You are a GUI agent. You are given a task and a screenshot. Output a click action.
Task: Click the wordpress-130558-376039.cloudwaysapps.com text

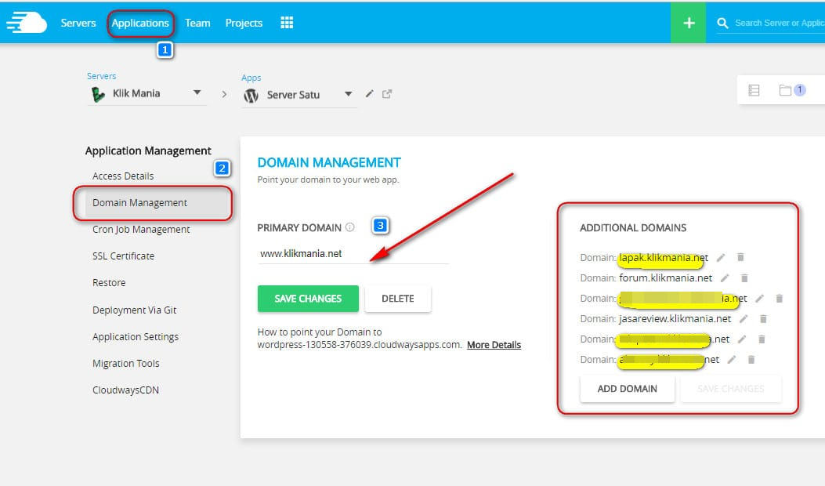pyautogui.click(x=360, y=345)
